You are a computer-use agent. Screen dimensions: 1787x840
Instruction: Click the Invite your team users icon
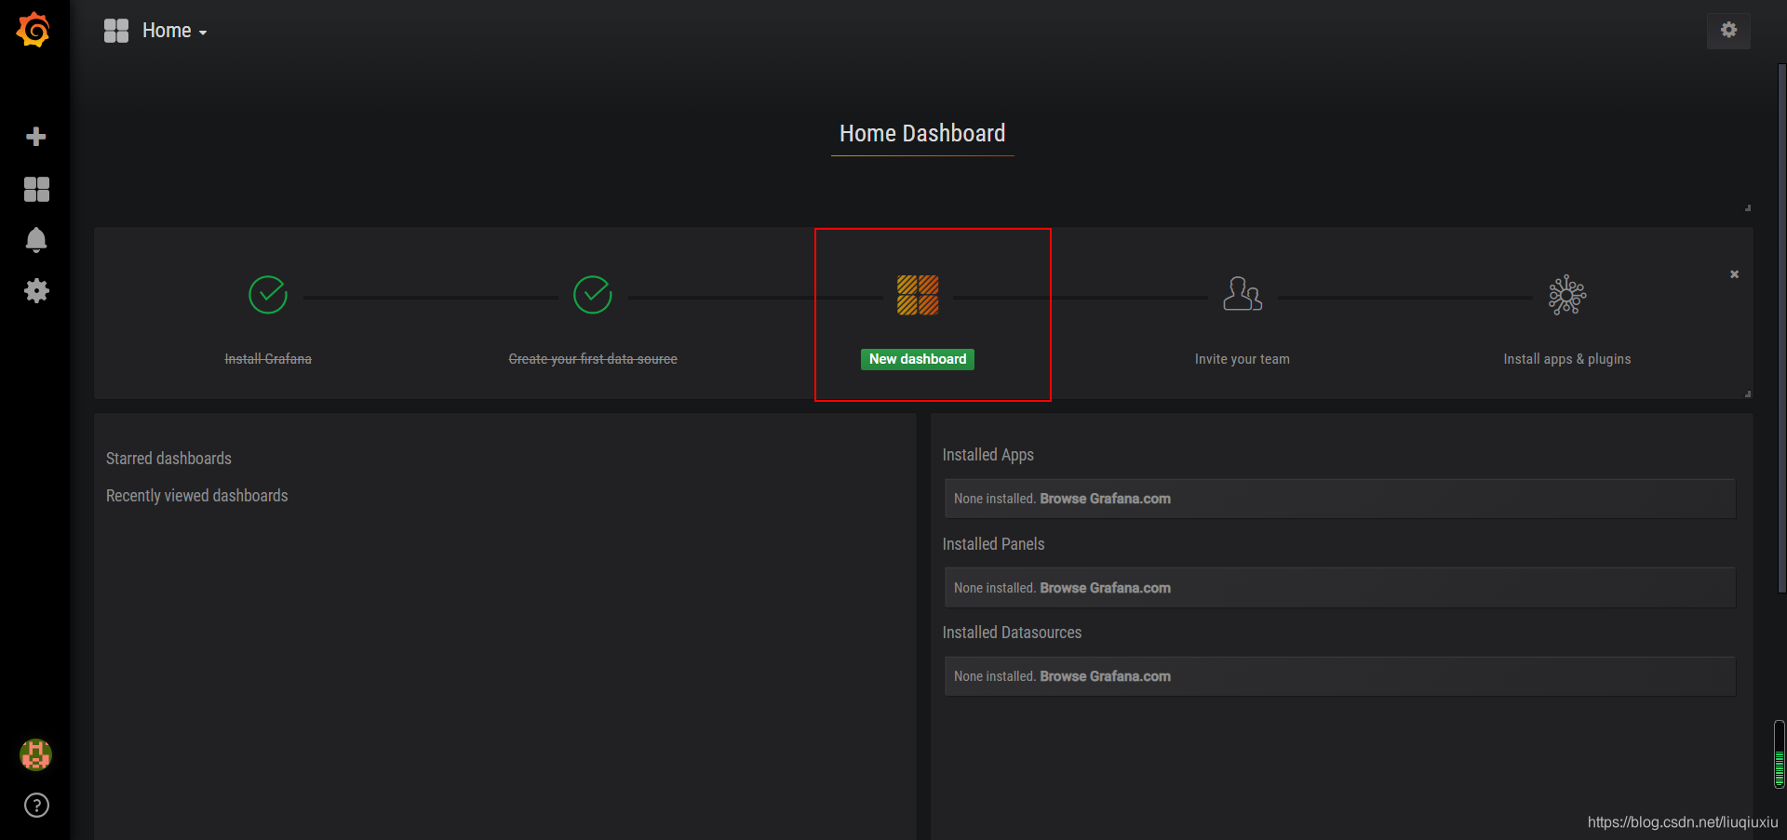pyautogui.click(x=1243, y=294)
